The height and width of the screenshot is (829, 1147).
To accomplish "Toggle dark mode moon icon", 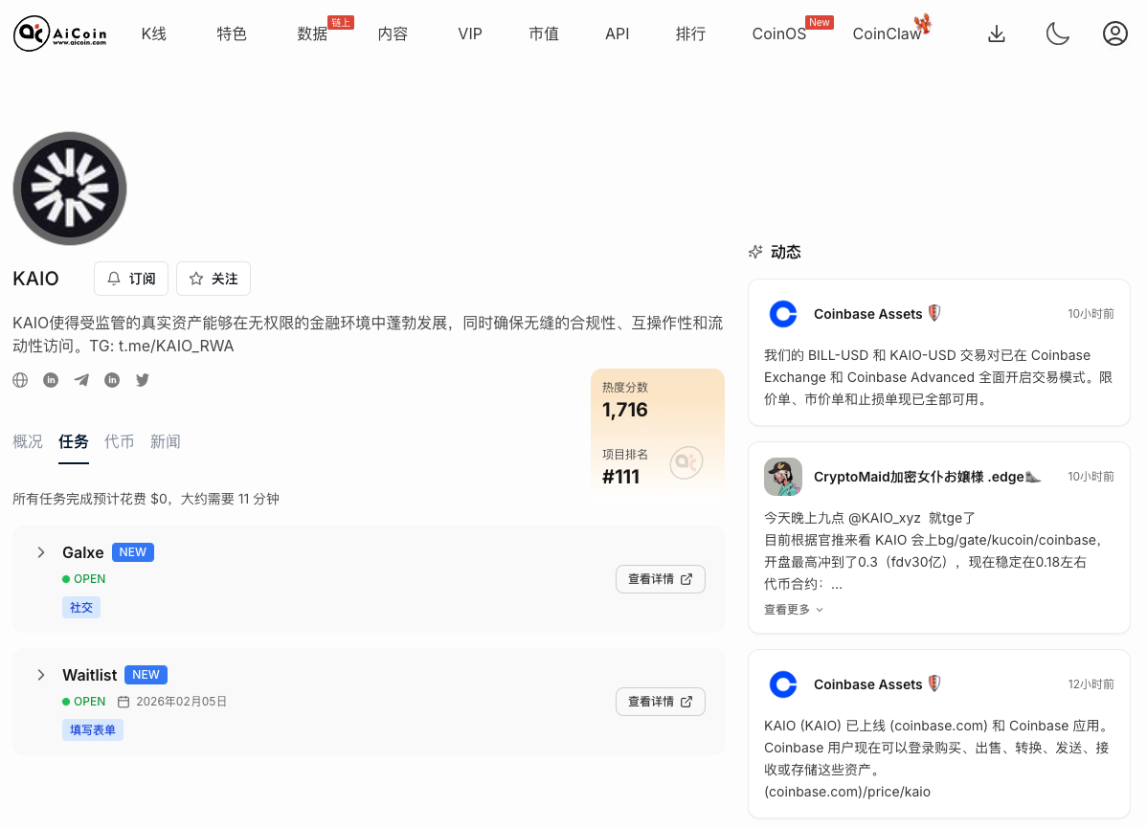I will click(1057, 34).
